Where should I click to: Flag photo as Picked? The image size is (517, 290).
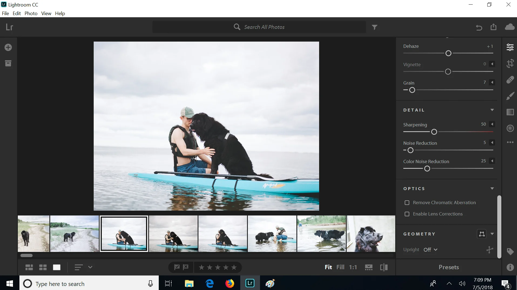(177, 267)
